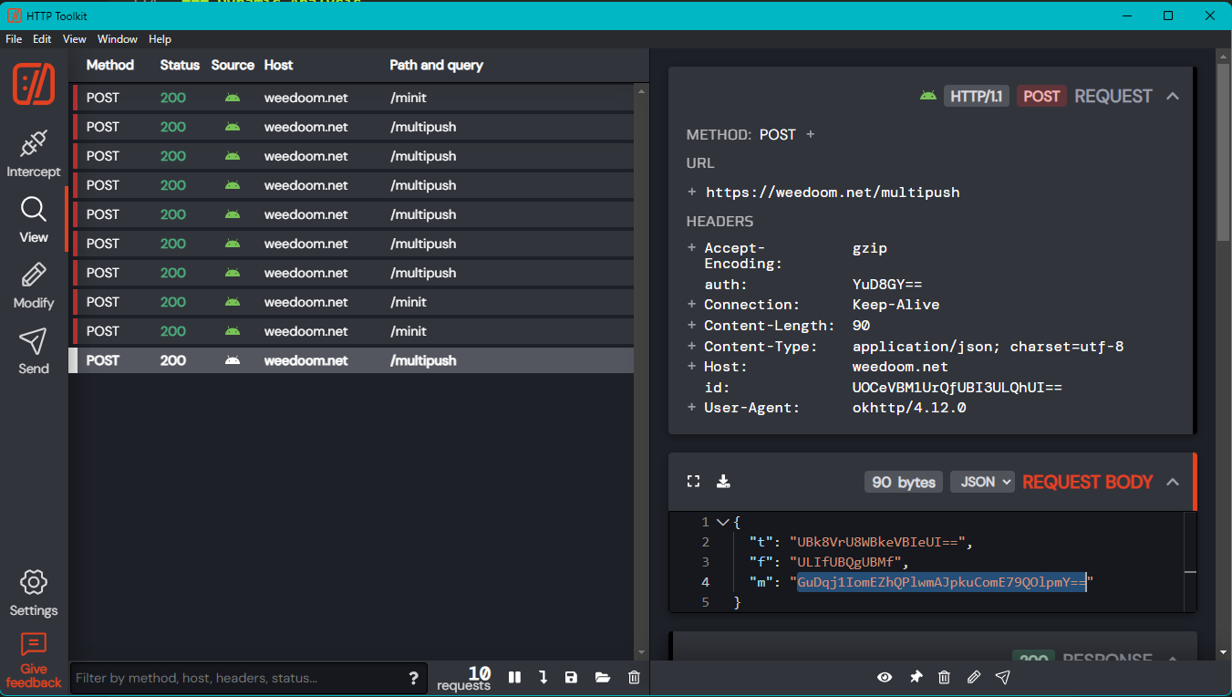This screenshot has width=1232, height=697.
Task: Select the first /minit request row
Action: 351,98
